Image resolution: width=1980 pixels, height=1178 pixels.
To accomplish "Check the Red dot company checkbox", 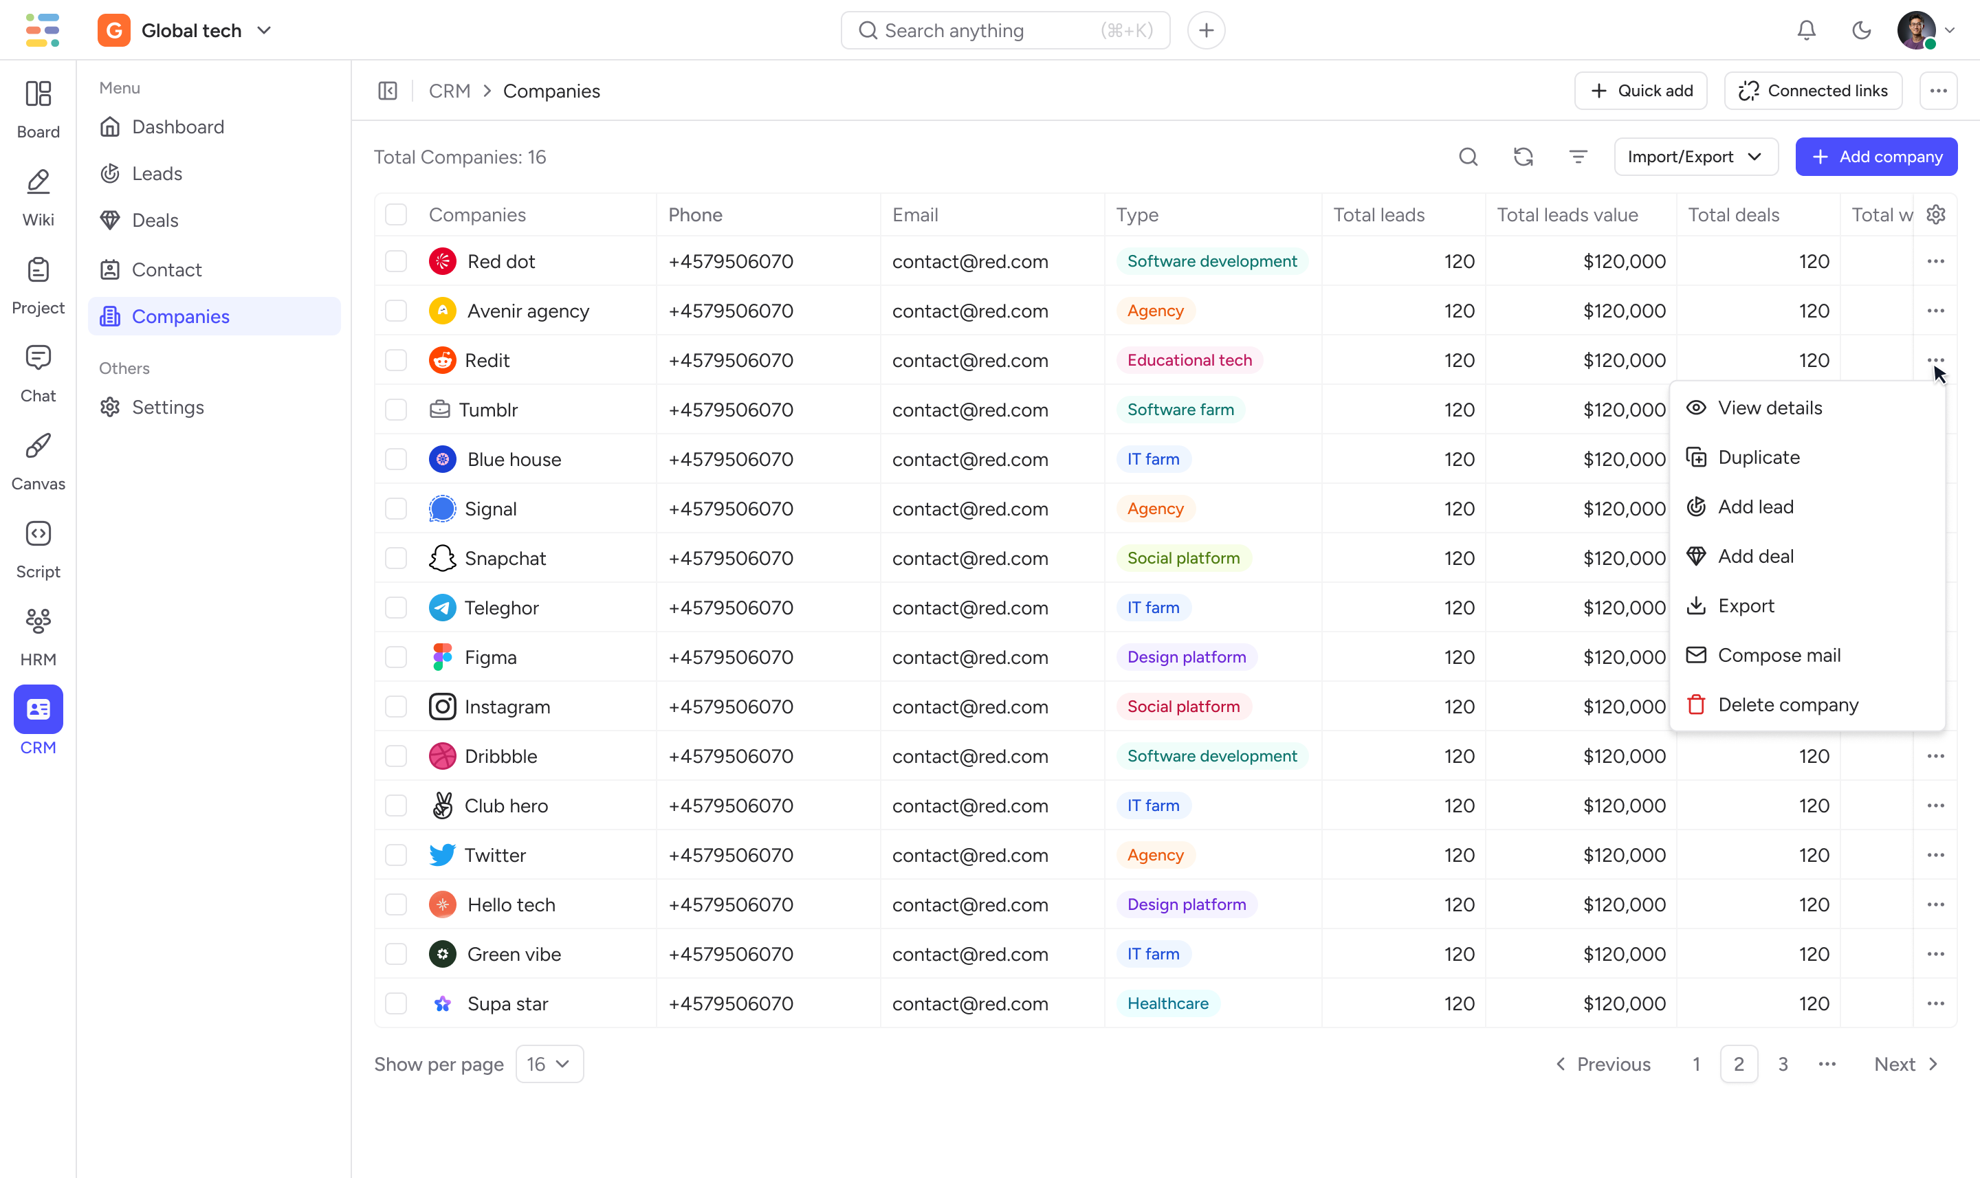I will (x=396, y=262).
